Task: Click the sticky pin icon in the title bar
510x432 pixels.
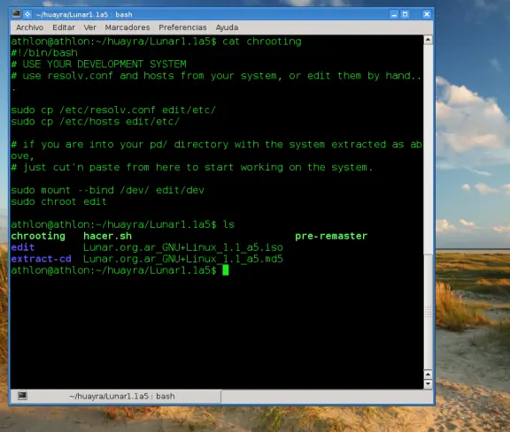Action: coord(27,14)
